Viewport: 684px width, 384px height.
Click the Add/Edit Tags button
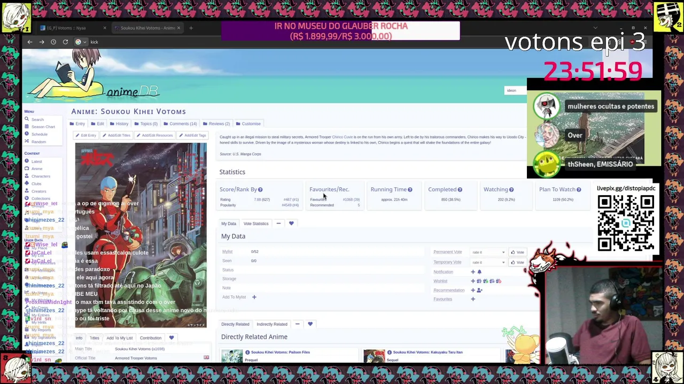192,135
